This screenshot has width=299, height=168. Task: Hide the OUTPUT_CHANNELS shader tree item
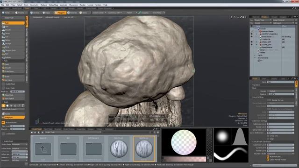[251, 34]
